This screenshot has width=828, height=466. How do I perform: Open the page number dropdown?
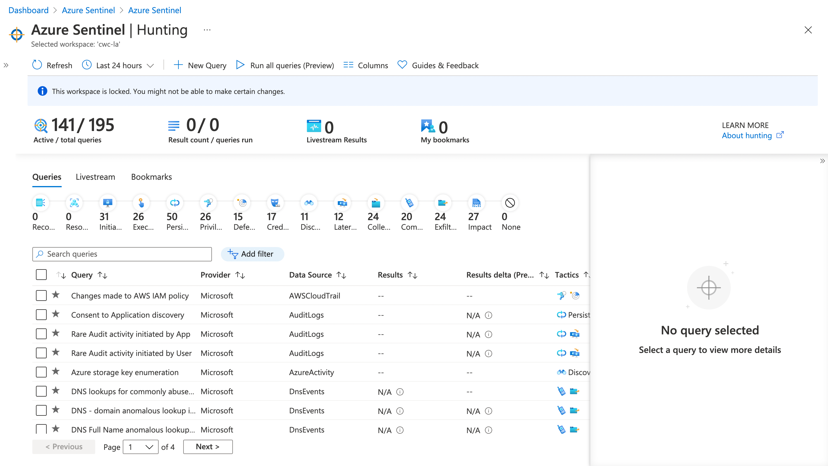(140, 447)
